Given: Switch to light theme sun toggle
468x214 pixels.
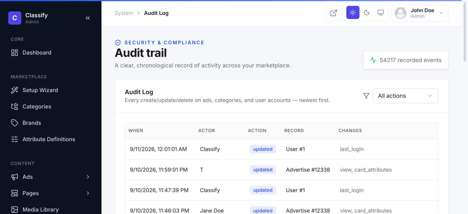Looking at the screenshot, I should tap(353, 13).
